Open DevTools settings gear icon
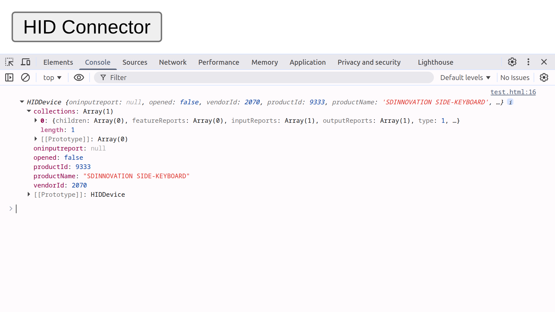 tap(512, 62)
